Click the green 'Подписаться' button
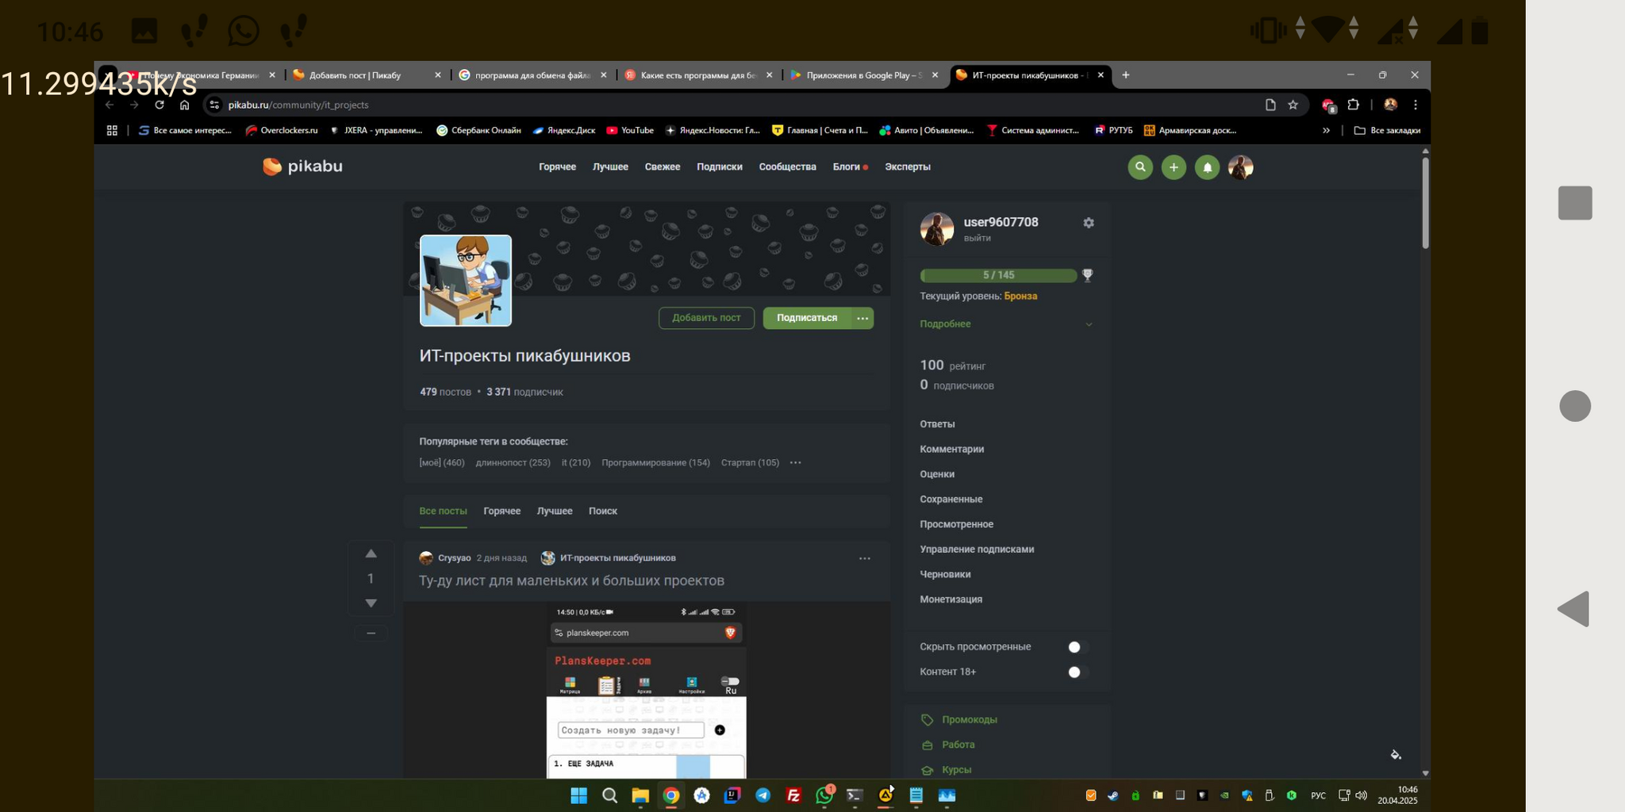 click(807, 318)
